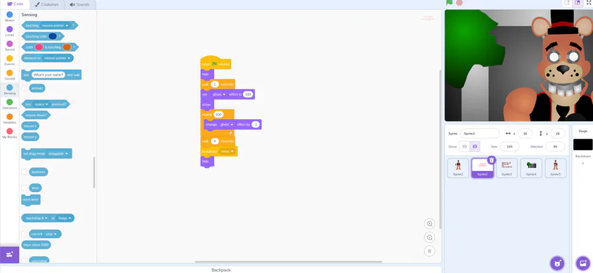Open ghost dropdown in change effect block
This screenshot has height=273, width=593.
coord(227,124)
